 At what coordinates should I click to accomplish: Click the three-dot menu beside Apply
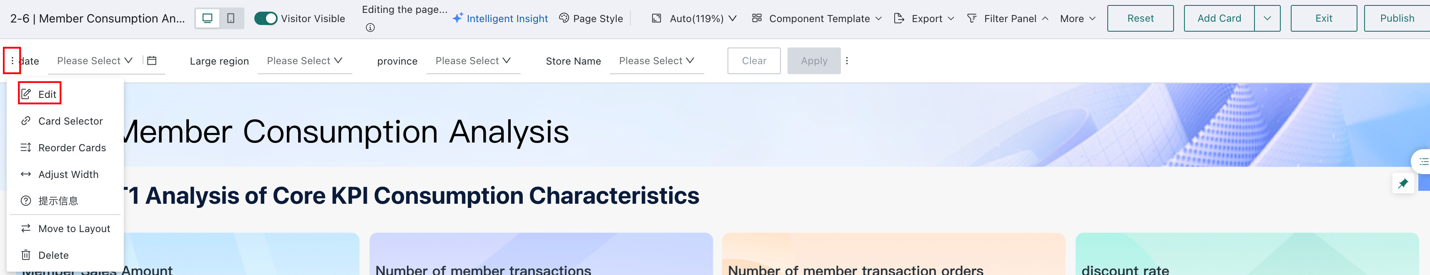point(847,61)
